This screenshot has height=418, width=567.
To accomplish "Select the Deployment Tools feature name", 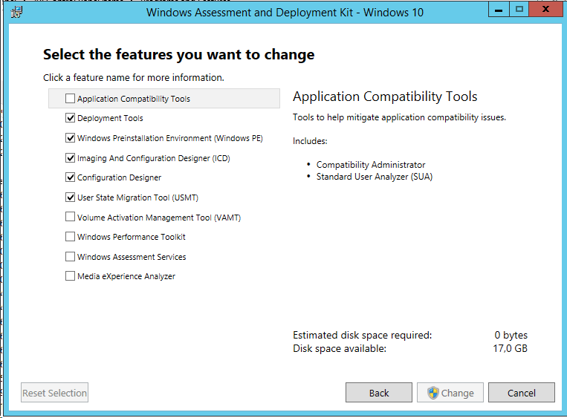I will 110,118.
